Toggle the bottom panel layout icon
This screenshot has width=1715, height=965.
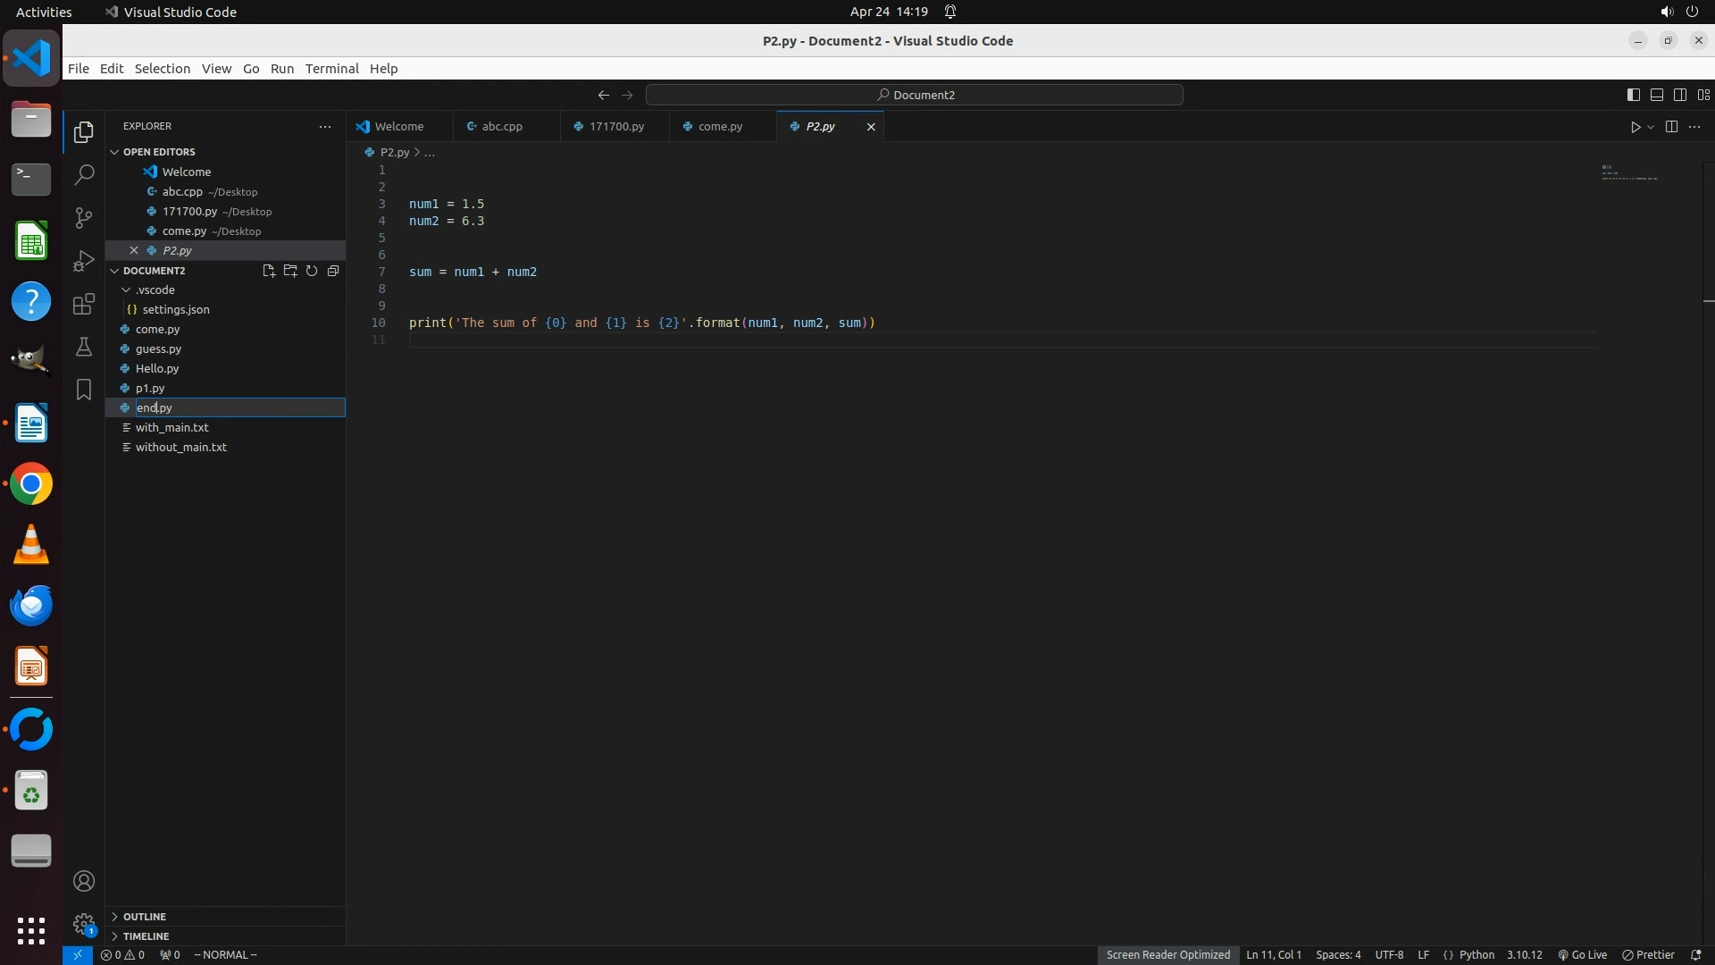coord(1656,95)
